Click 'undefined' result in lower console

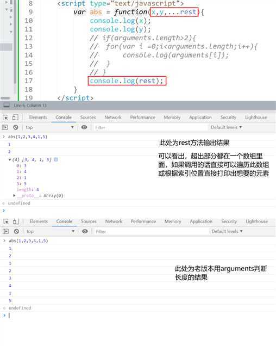click(x=20, y=308)
